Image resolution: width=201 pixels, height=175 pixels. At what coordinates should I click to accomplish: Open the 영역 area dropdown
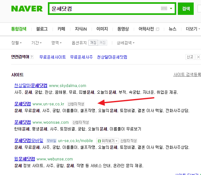pyautogui.click(x=56, y=43)
